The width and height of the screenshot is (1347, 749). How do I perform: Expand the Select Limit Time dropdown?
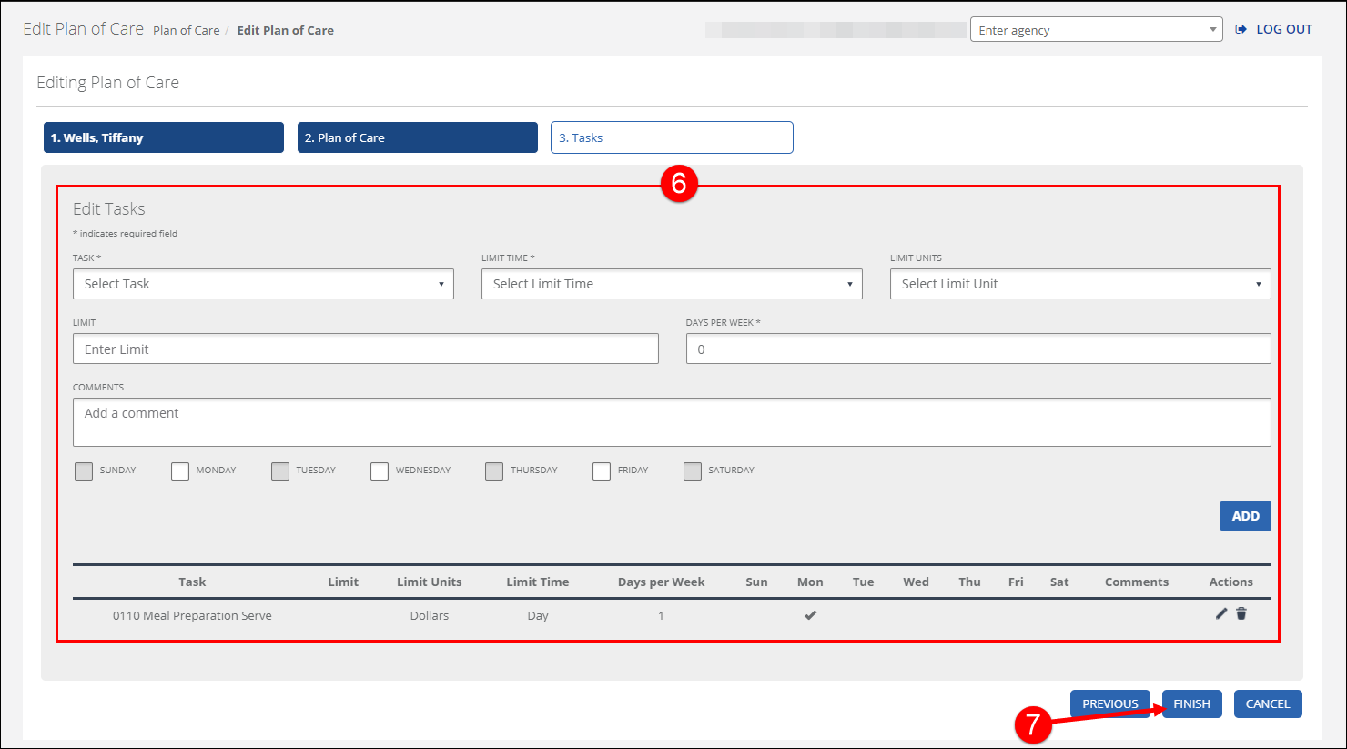coord(671,284)
